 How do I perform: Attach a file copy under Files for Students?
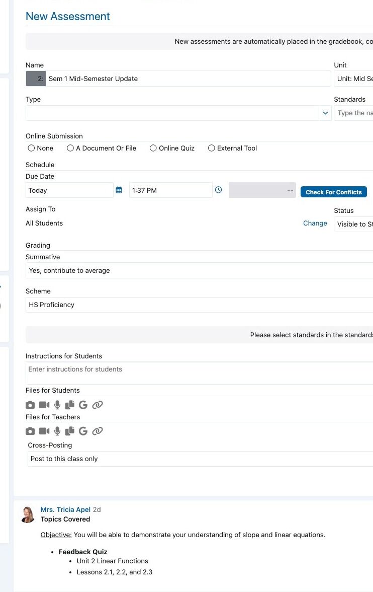click(70, 405)
